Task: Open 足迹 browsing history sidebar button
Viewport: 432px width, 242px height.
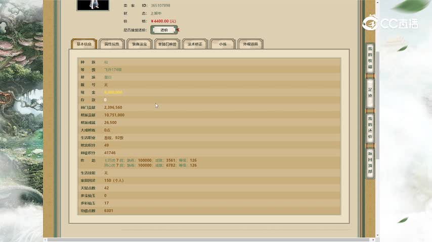Action: pyautogui.click(x=370, y=92)
